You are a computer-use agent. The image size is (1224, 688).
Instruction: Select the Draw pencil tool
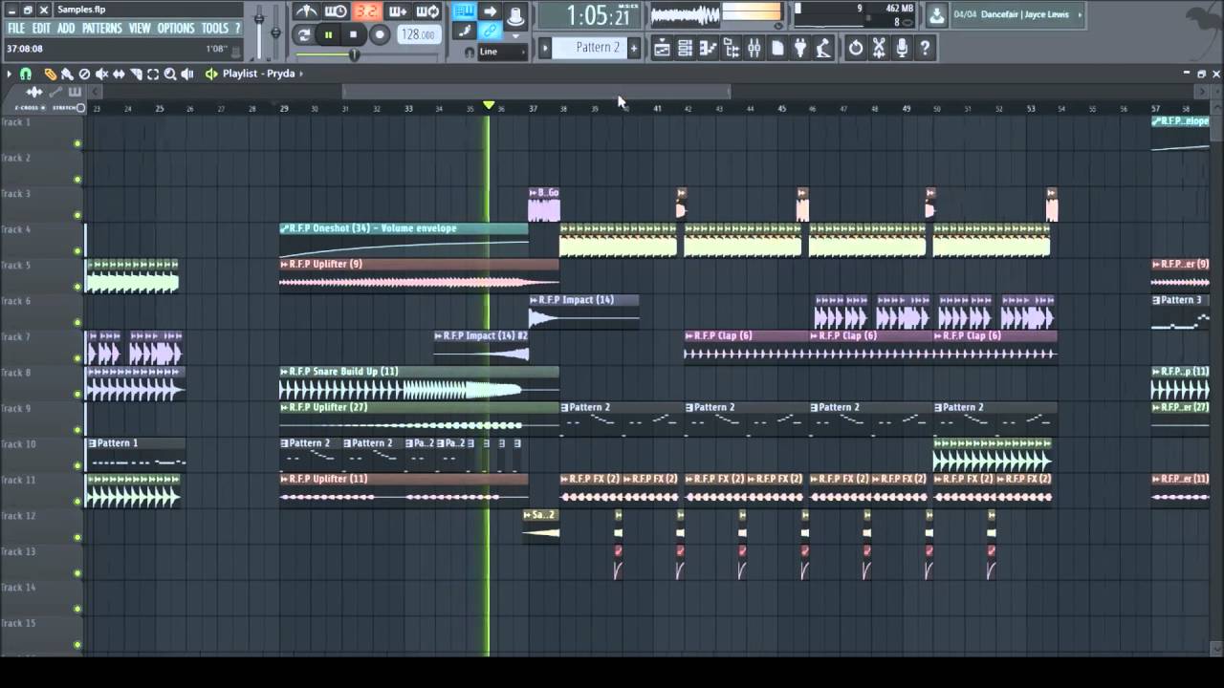click(x=50, y=74)
